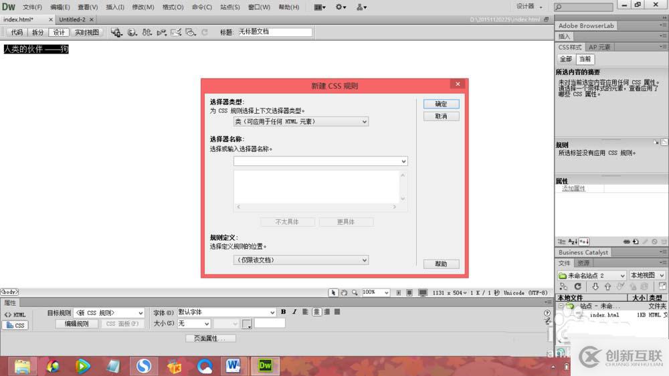Click preview in browser globe icon
Image resolution: width=669 pixels, height=376 pixels.
132,32
